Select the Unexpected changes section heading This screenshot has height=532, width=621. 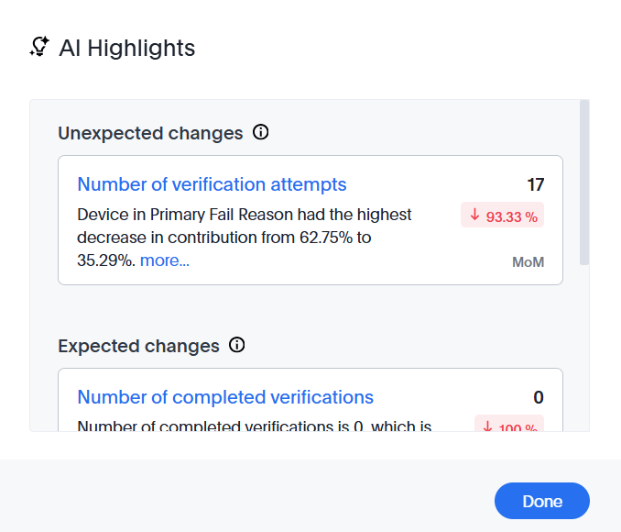[x=150, y=133]
